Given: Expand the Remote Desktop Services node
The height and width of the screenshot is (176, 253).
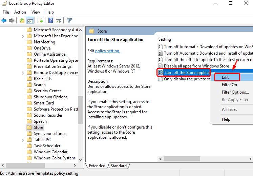Looking at the screenshot, I should click(23, 73).
